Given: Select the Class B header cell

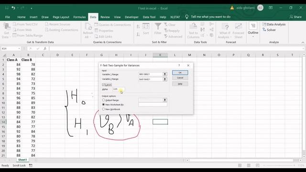Looking at the screenshot, I should pyautogui.click(x=28, y=60).
